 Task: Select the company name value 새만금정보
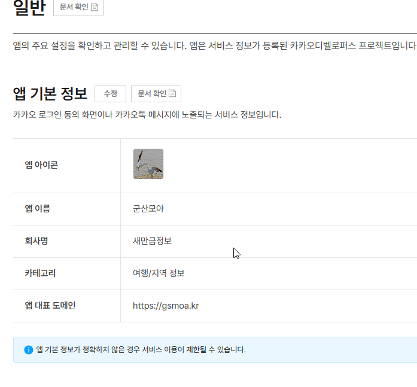pos(152,241)
